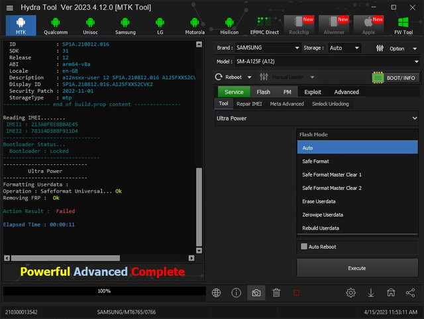
Task: Select Safe Format flash mode
Action: coord(357,161)
